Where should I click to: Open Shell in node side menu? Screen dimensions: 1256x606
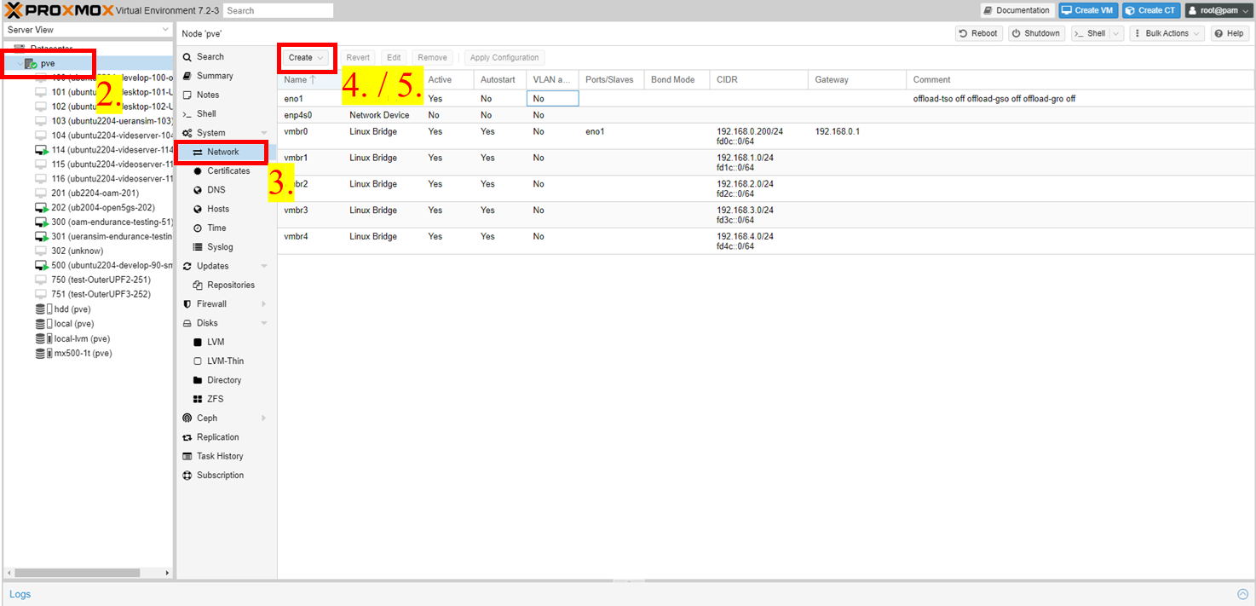[206, 113]
